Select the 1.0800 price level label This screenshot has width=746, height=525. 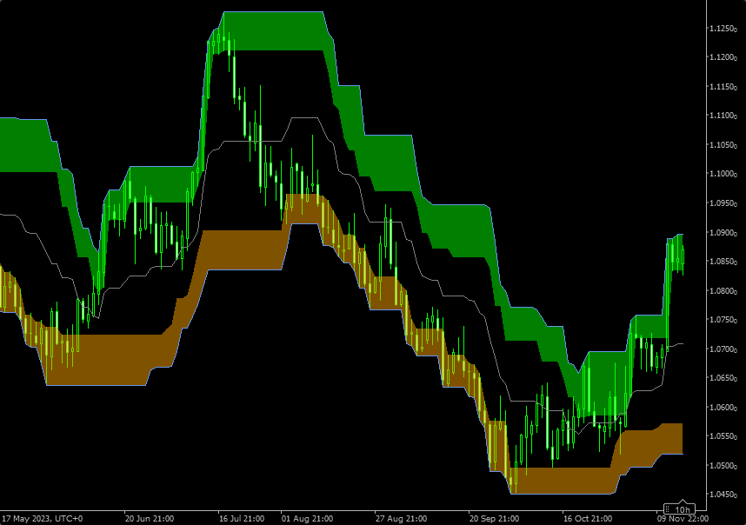(723, 291)
